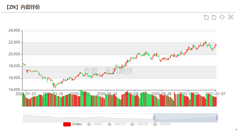Select the 2021-01-07 date axis label
Screen dimensions: 237x131
(215, 94)
